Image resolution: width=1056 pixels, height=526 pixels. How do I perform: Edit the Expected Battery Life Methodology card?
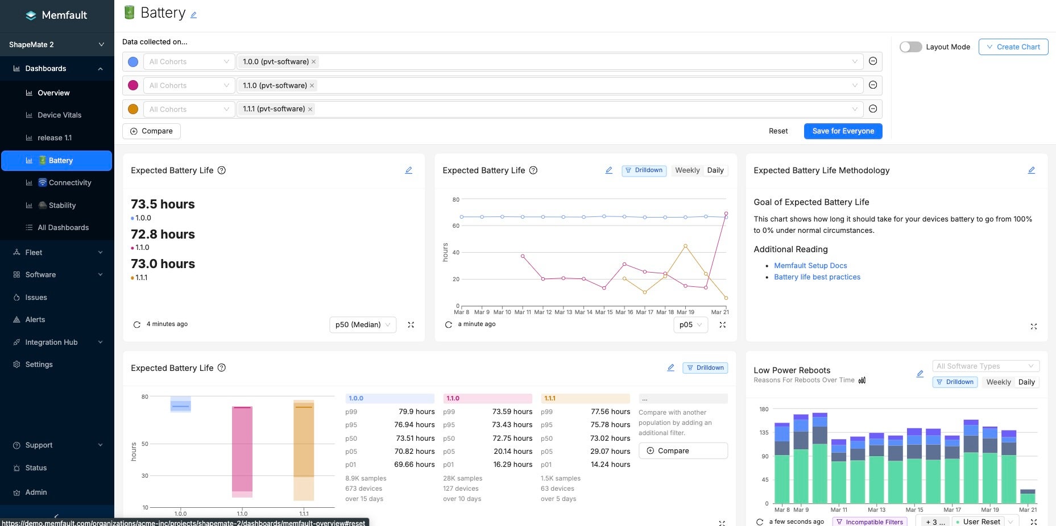(1031, 170)
